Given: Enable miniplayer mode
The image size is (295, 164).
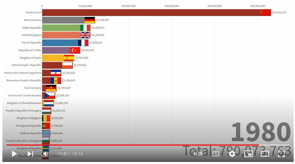Looking at the screenshot, I should point(249,154).
